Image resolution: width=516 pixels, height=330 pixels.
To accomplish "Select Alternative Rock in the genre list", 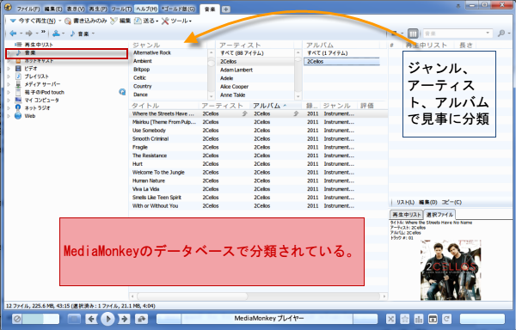I will click(x=152, y=52).
